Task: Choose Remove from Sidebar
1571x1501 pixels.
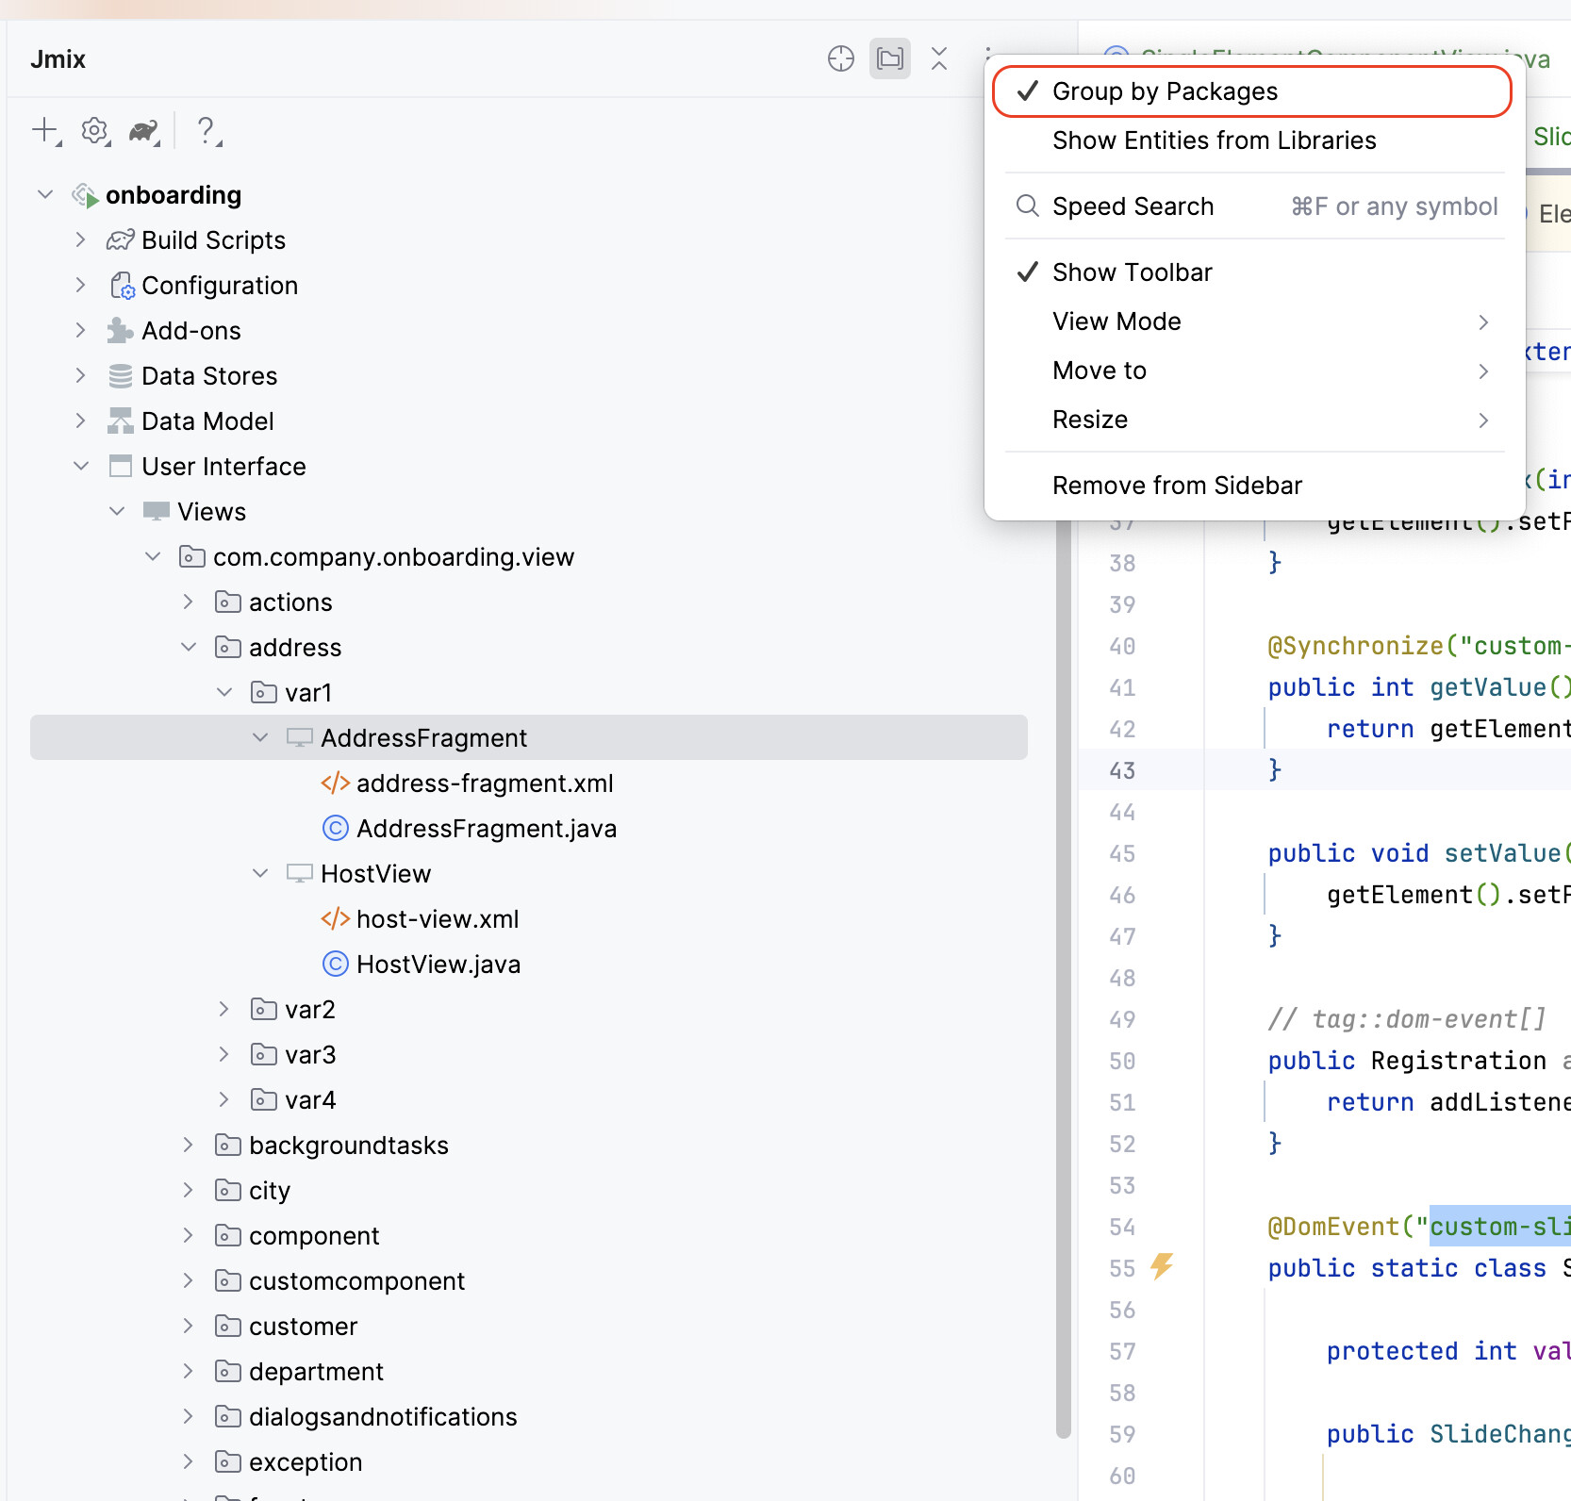Action: [1254, 486]
